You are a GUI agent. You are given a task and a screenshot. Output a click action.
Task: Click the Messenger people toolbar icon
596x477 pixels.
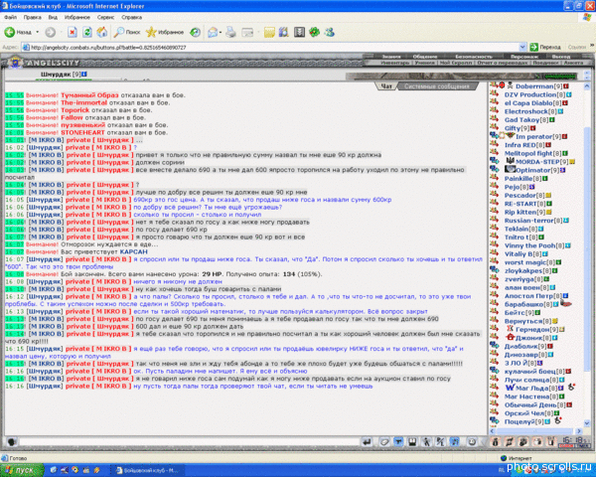329,33
